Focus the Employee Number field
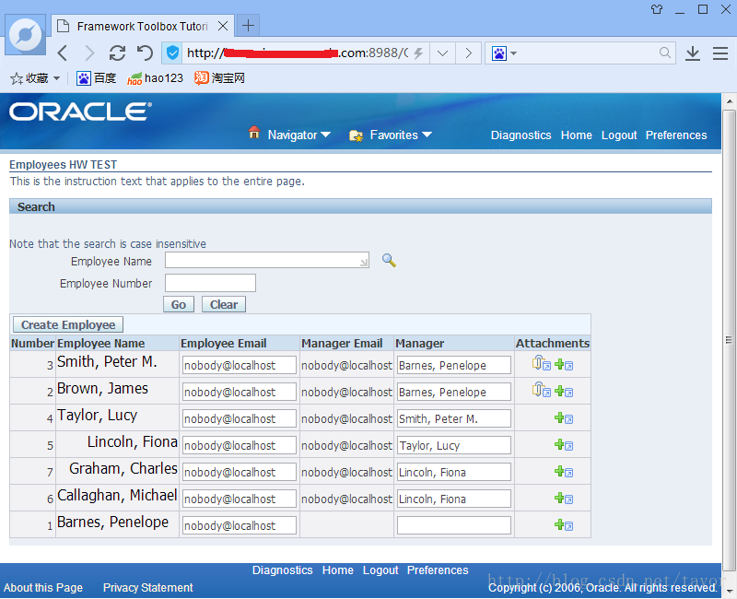 210,283
